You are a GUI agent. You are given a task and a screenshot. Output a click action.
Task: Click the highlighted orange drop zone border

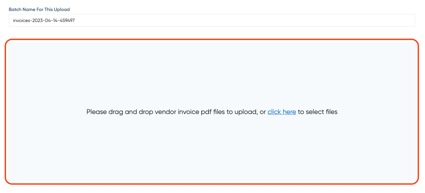coord(212,41)
